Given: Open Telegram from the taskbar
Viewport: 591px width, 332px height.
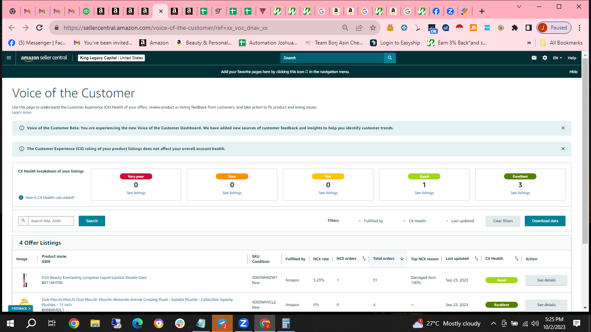Looking at the screenshot, I should (222, 323).
